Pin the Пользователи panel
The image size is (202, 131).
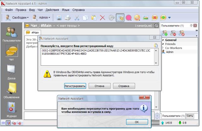coord(191,26)
